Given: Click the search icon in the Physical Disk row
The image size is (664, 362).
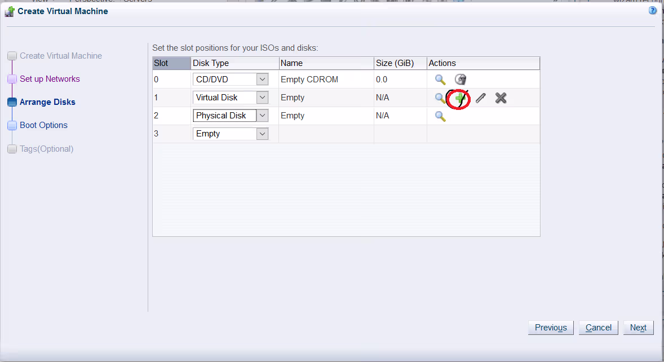Looking at the screenshot, I should 440,116.
